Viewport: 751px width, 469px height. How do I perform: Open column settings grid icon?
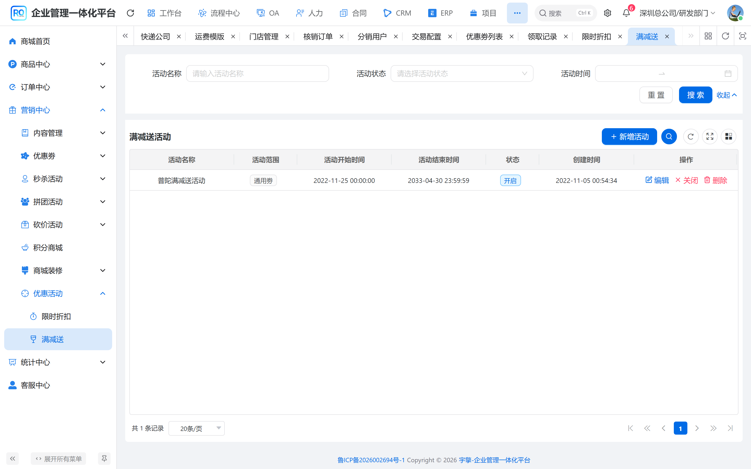pos(729,137)
